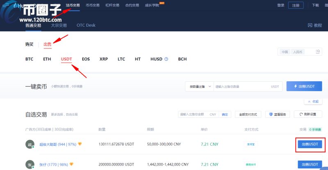Click the gold diamond badge next to 超级大聪哥

tap(80, 144)
